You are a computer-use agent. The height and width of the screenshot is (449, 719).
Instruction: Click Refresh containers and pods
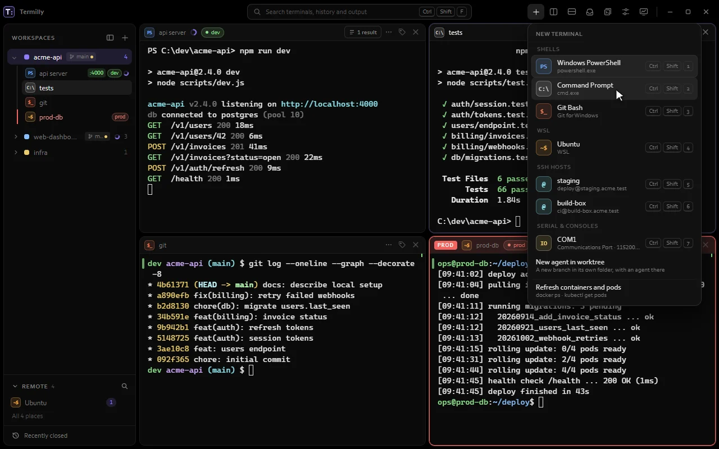pyautogui.click(x=615, y=291)
